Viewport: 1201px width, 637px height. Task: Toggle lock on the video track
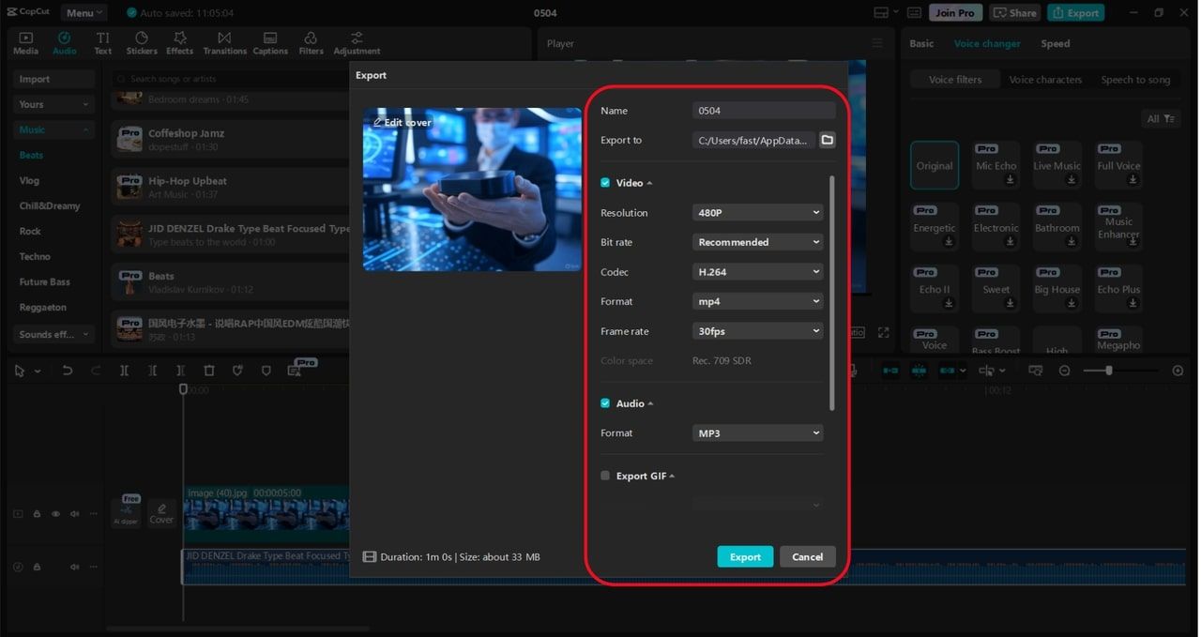coord(38,514)
